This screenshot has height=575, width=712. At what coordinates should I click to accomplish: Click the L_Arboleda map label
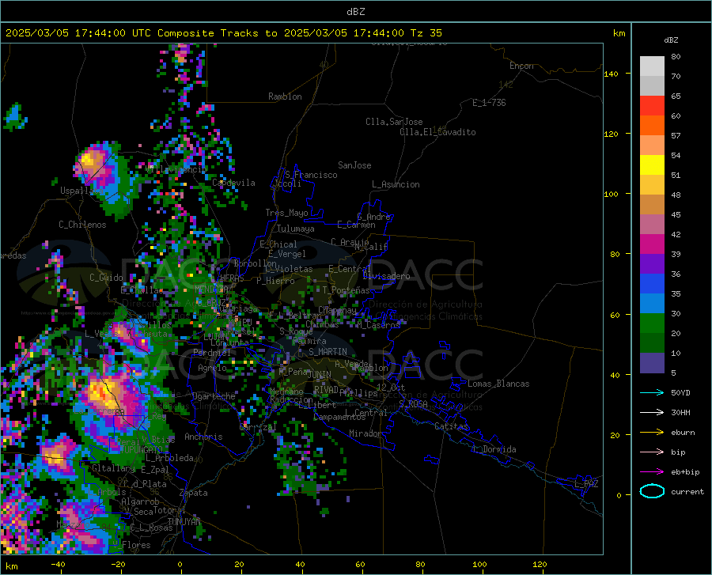pyautogui.click(x=170, y=458)
